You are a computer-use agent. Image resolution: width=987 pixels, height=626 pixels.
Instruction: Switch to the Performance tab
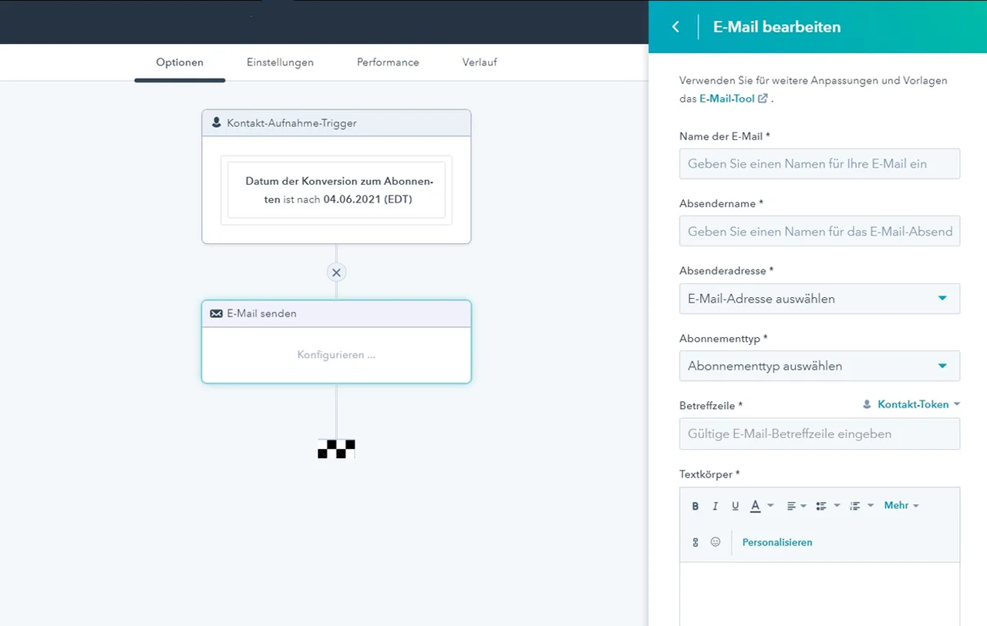[x=388, y=62]
